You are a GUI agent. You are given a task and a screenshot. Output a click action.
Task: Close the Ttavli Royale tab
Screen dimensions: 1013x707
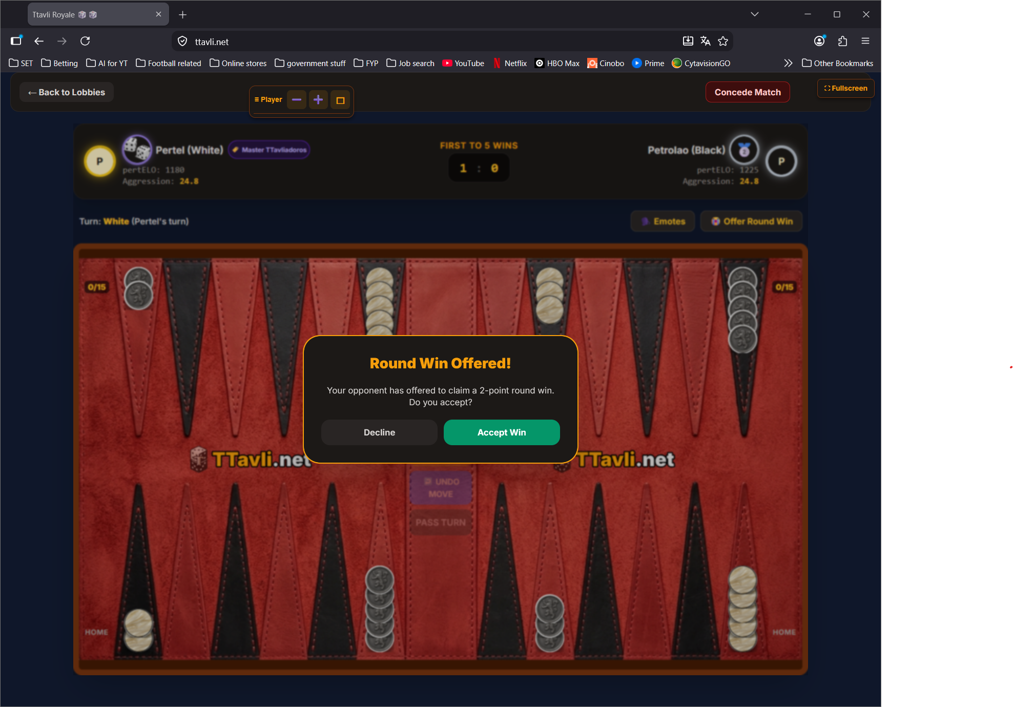click(158, 14)
